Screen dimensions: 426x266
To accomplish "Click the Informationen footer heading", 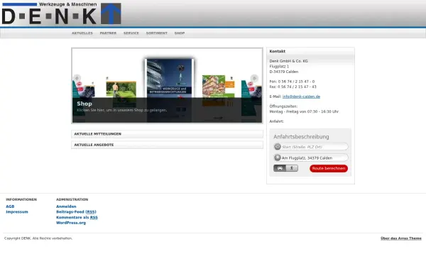I will click(x=21, y=199).
